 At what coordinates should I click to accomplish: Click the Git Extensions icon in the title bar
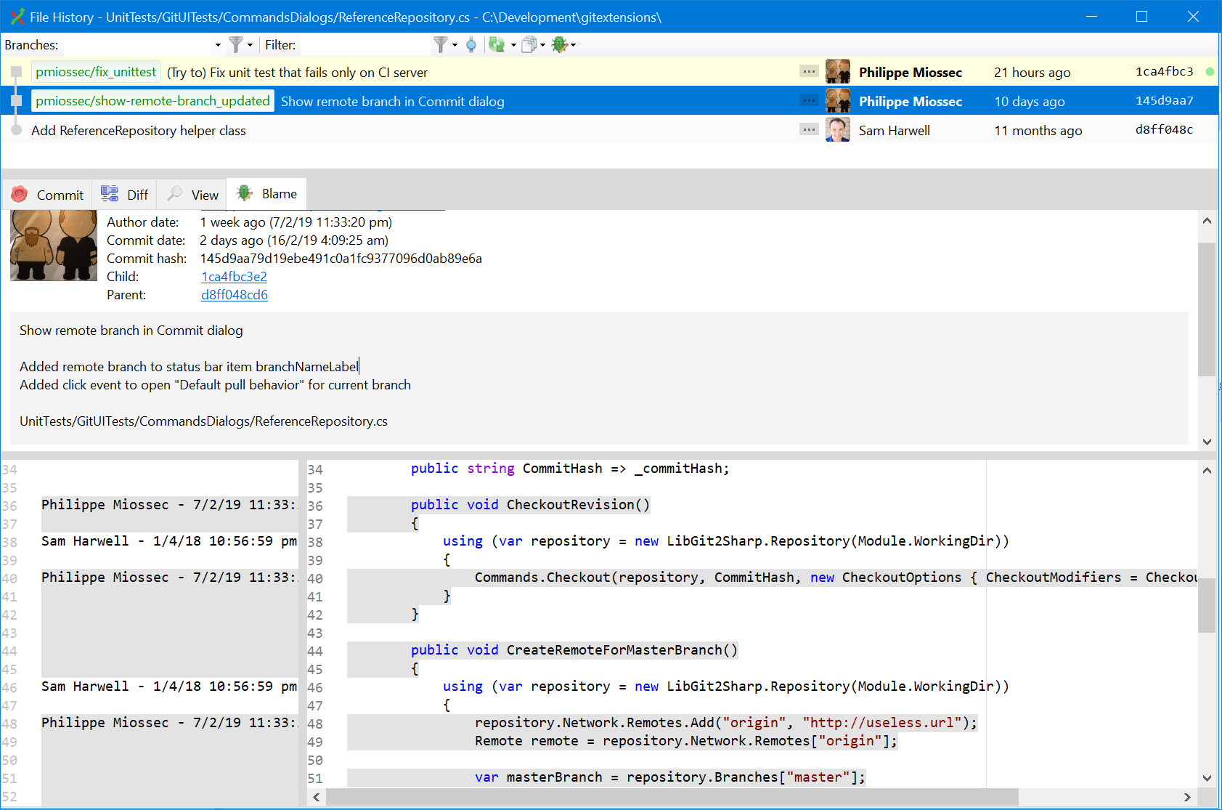(x=16, y=16)
